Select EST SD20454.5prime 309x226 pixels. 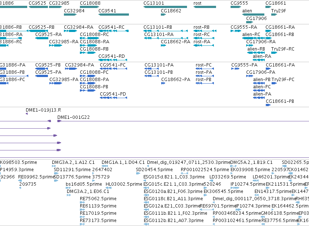pyautogui.click(x=138, y=173)
